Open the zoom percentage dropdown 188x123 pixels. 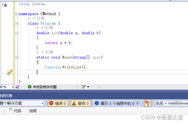(x=7, y=87)
